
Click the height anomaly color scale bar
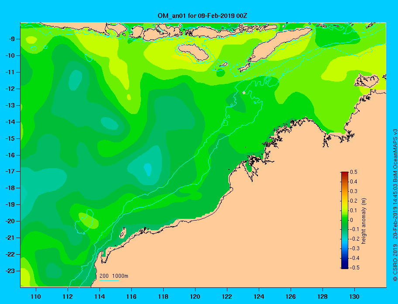345,220
